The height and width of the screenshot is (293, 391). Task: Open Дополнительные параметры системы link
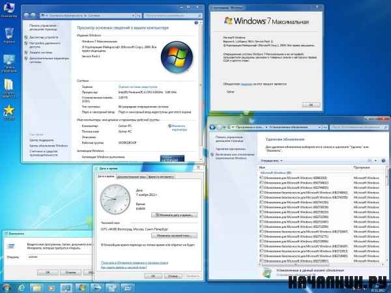click(x=49, y=60)
